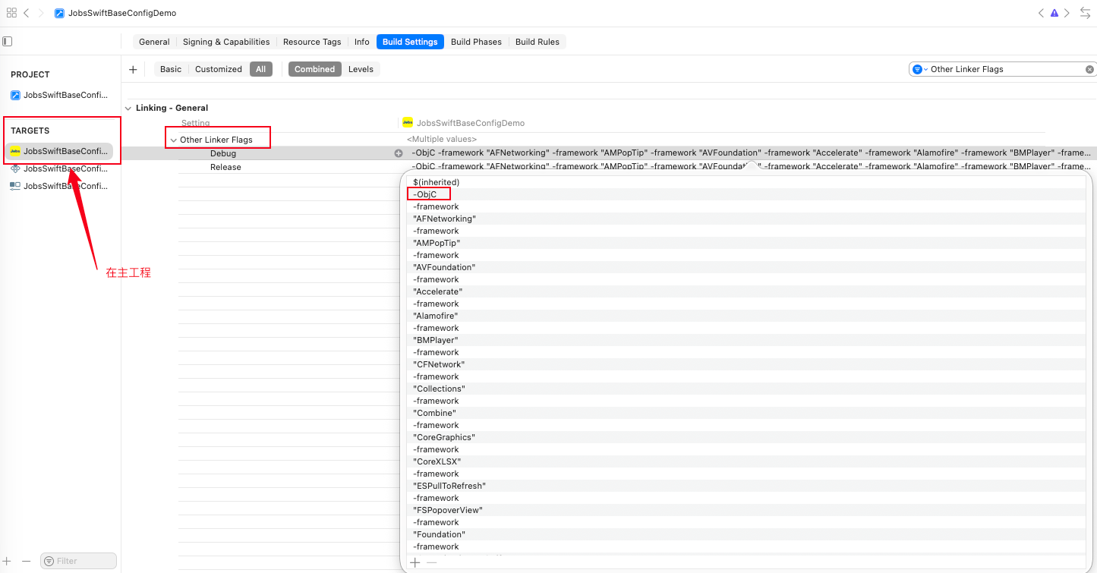
Task: Open the blue search filter options menu
Action: click(919, 69)
